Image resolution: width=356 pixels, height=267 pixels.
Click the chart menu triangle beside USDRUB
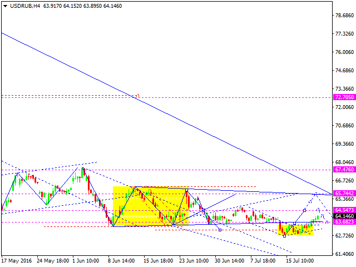click(5, 6)
